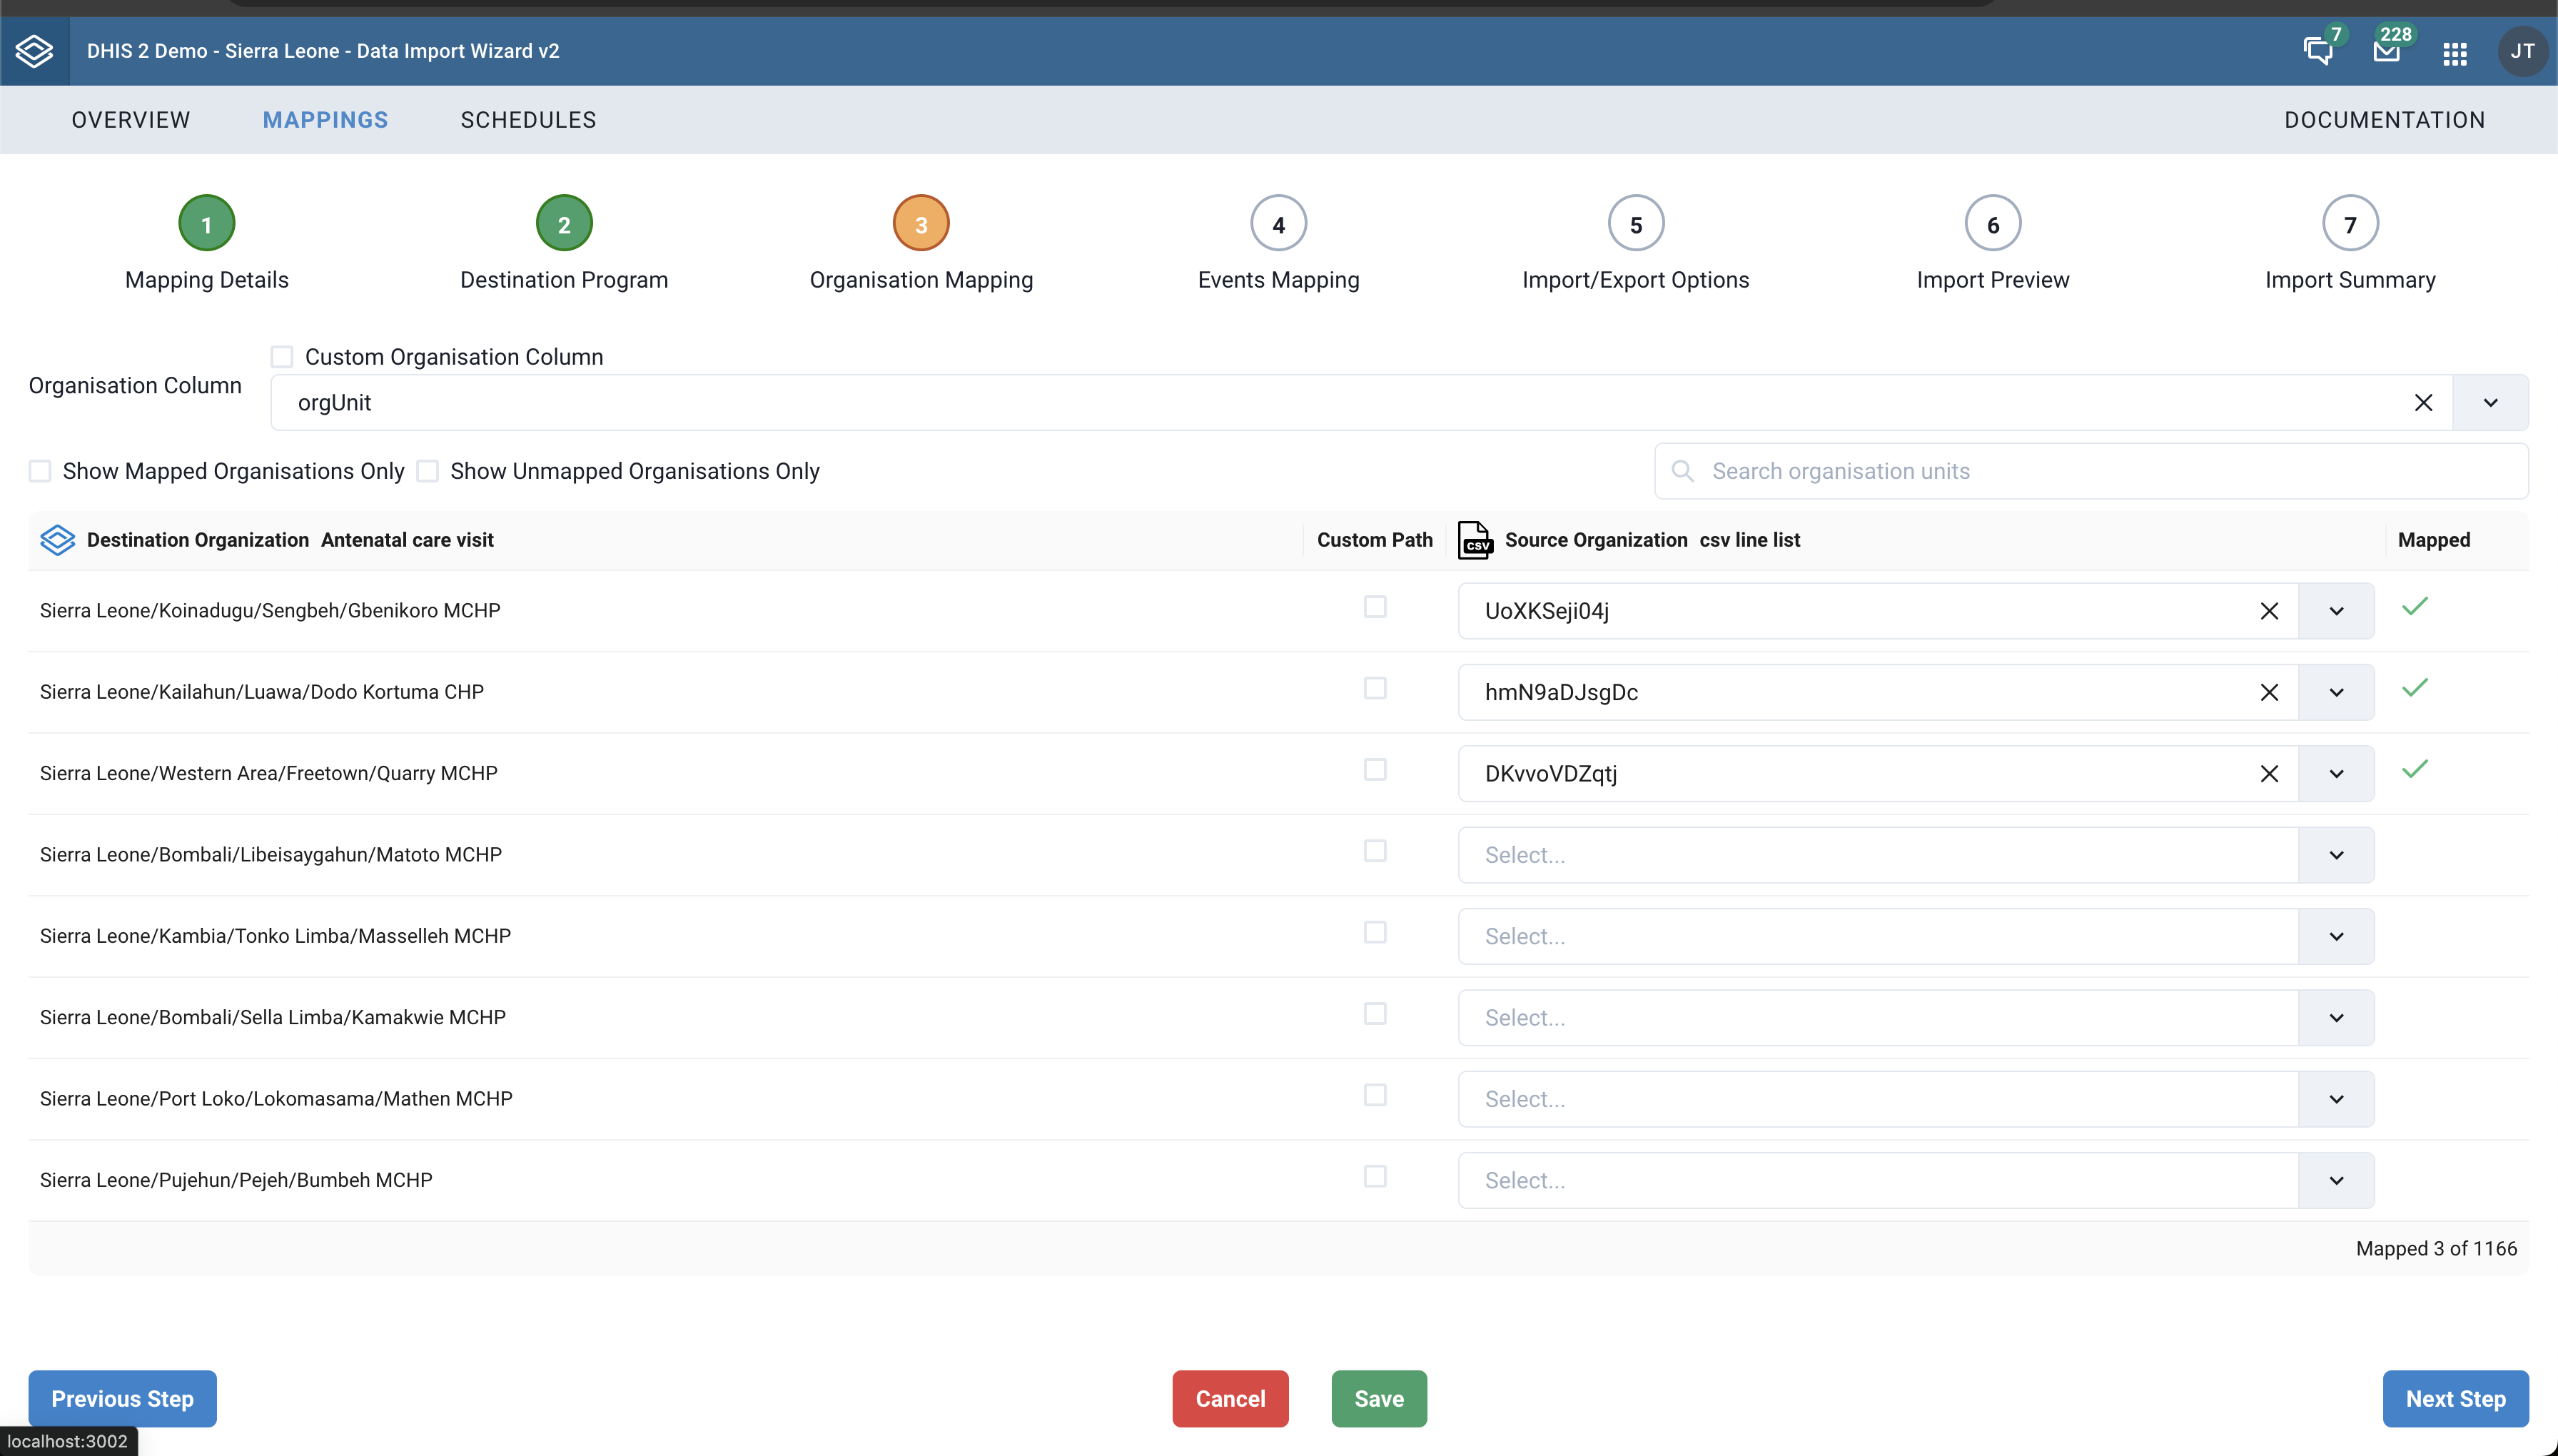Open the apps grid menu
This screenshot has width=2558, height=1456.
2455,53
